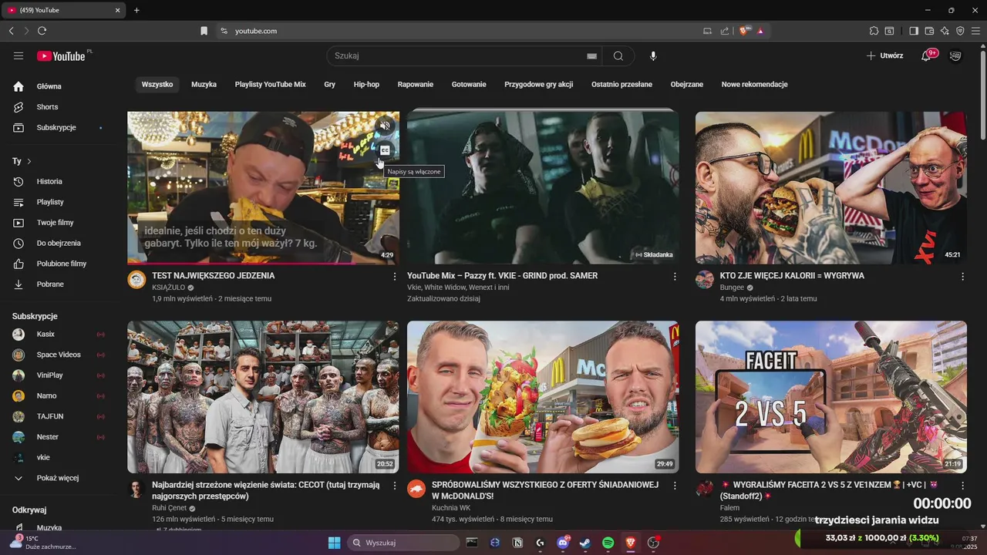Open browser extensions puzzle icon
The height and width of the screenshot is (555, 987).
(874, 31)
